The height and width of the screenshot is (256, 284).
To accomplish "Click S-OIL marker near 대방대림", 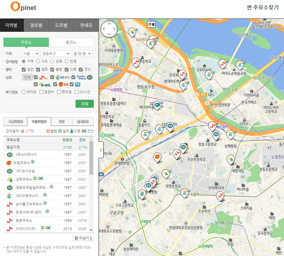I will pos(231,160).
